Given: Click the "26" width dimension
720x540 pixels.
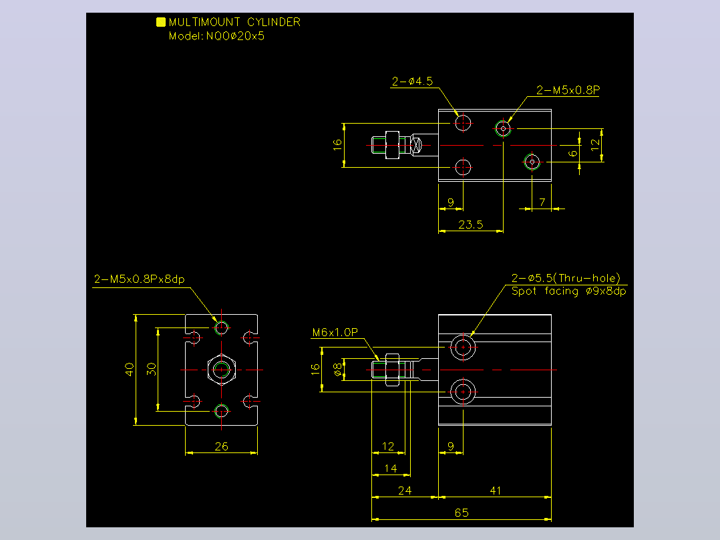Looking at the screenshot, I should [x=221, y=446].
